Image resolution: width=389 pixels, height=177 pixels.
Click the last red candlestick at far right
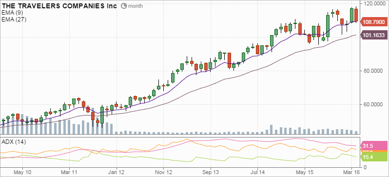[356, 15]
